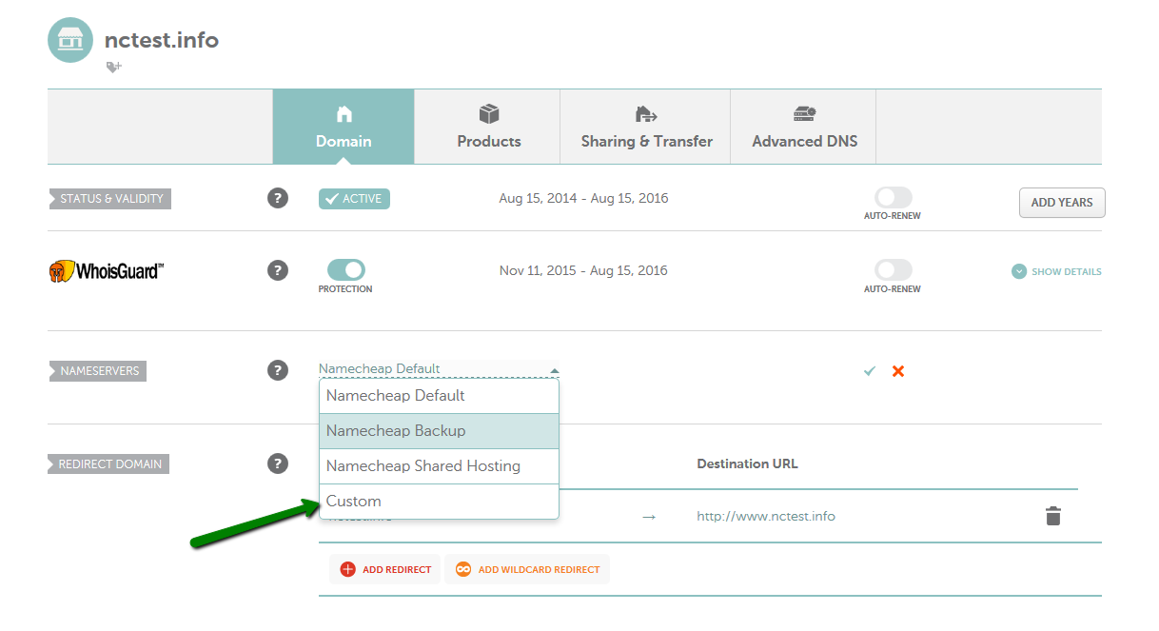Cancel nameserver change with orange X
The width and height of the screenshot is (1159, 631).
pos(897,371)
